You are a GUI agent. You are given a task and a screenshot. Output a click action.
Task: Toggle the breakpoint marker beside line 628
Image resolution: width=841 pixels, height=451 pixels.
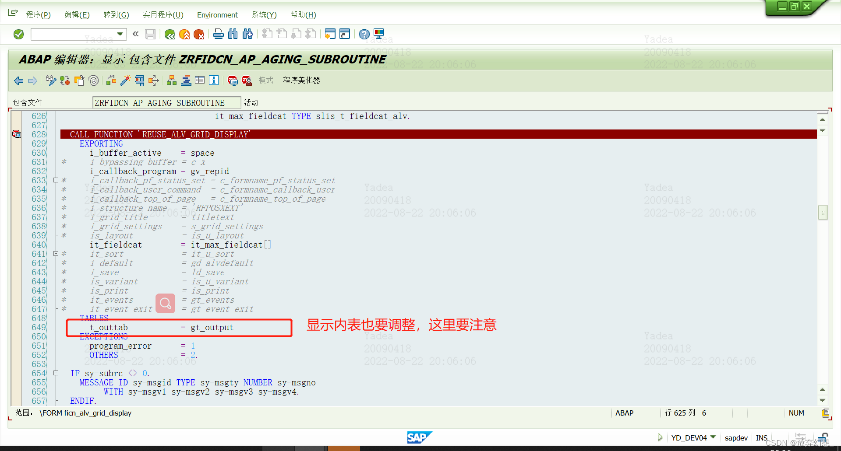point(17,134)
